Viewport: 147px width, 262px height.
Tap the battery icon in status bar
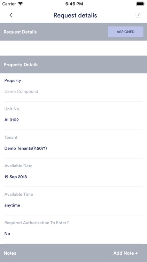[x=140, y=4]
